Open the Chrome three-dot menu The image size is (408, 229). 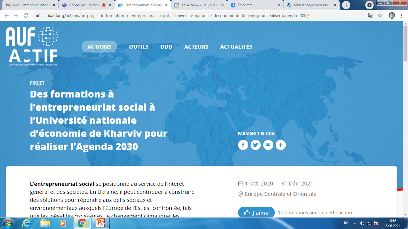click(402, 16)
